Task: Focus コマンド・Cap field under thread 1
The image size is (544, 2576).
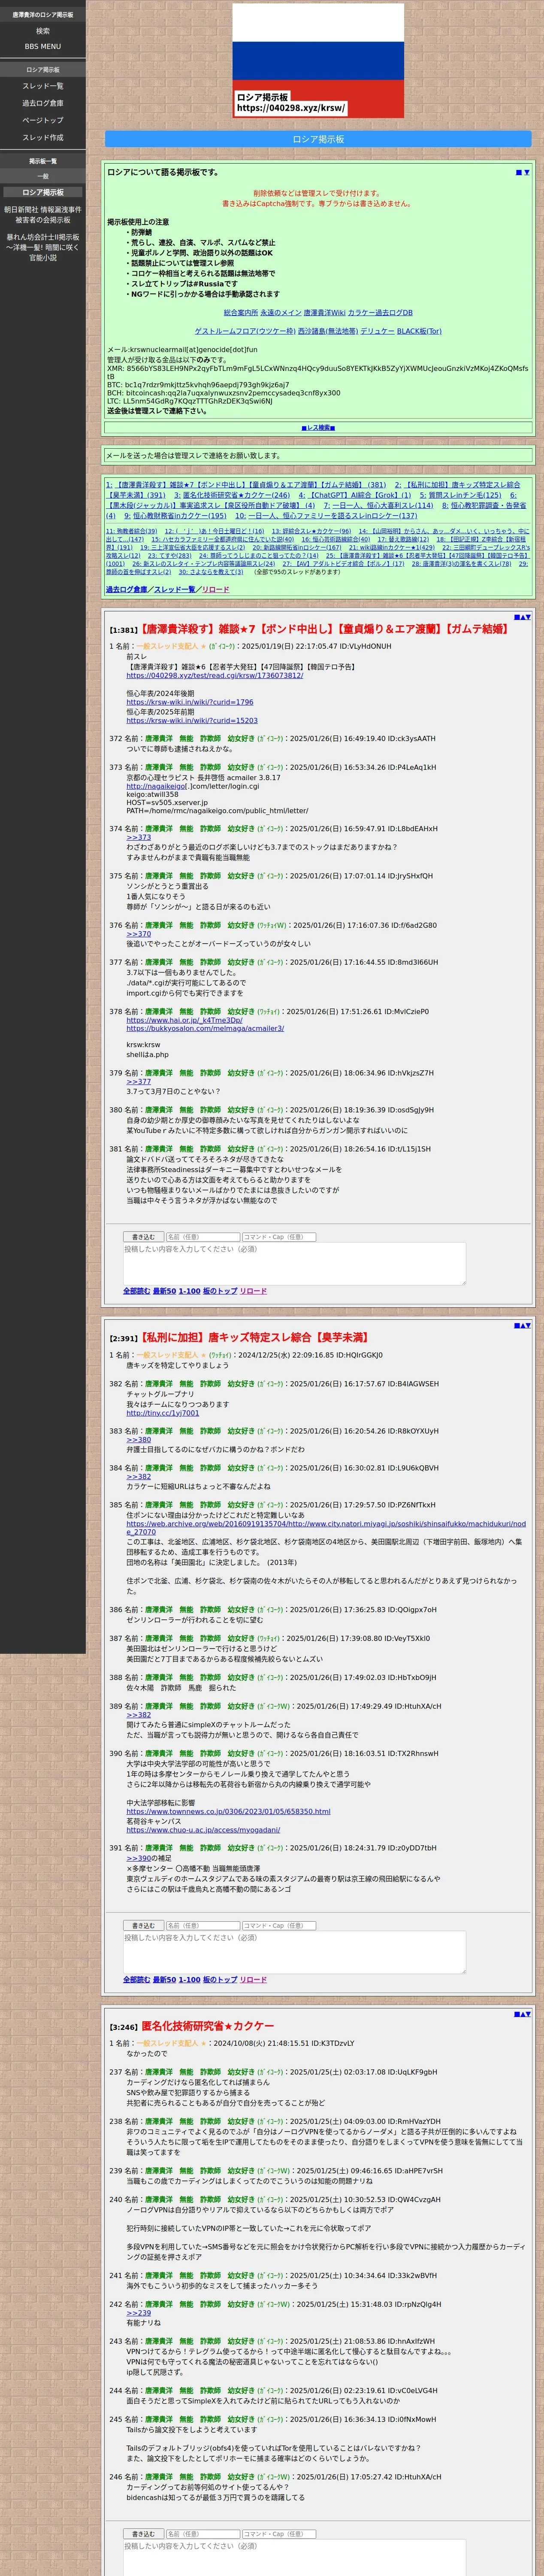Action: pos(278,1237)
